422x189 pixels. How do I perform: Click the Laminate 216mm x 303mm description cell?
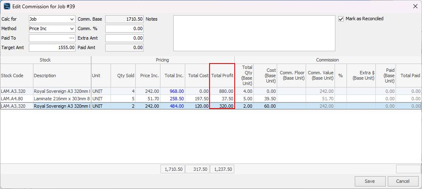click(x=62, y=99)
